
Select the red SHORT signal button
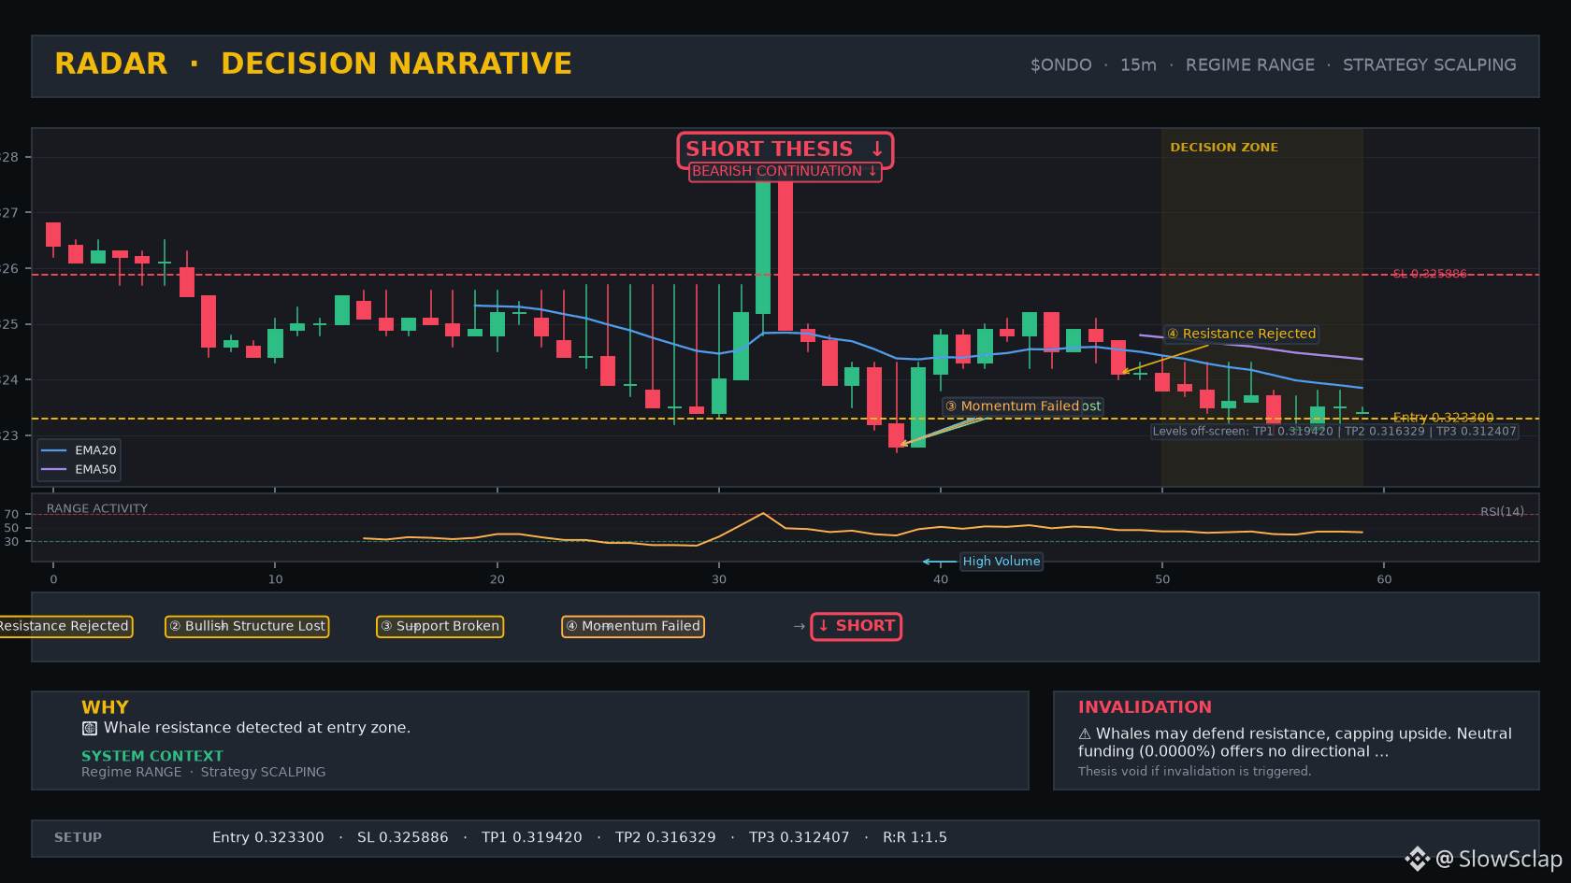(856, 626)
